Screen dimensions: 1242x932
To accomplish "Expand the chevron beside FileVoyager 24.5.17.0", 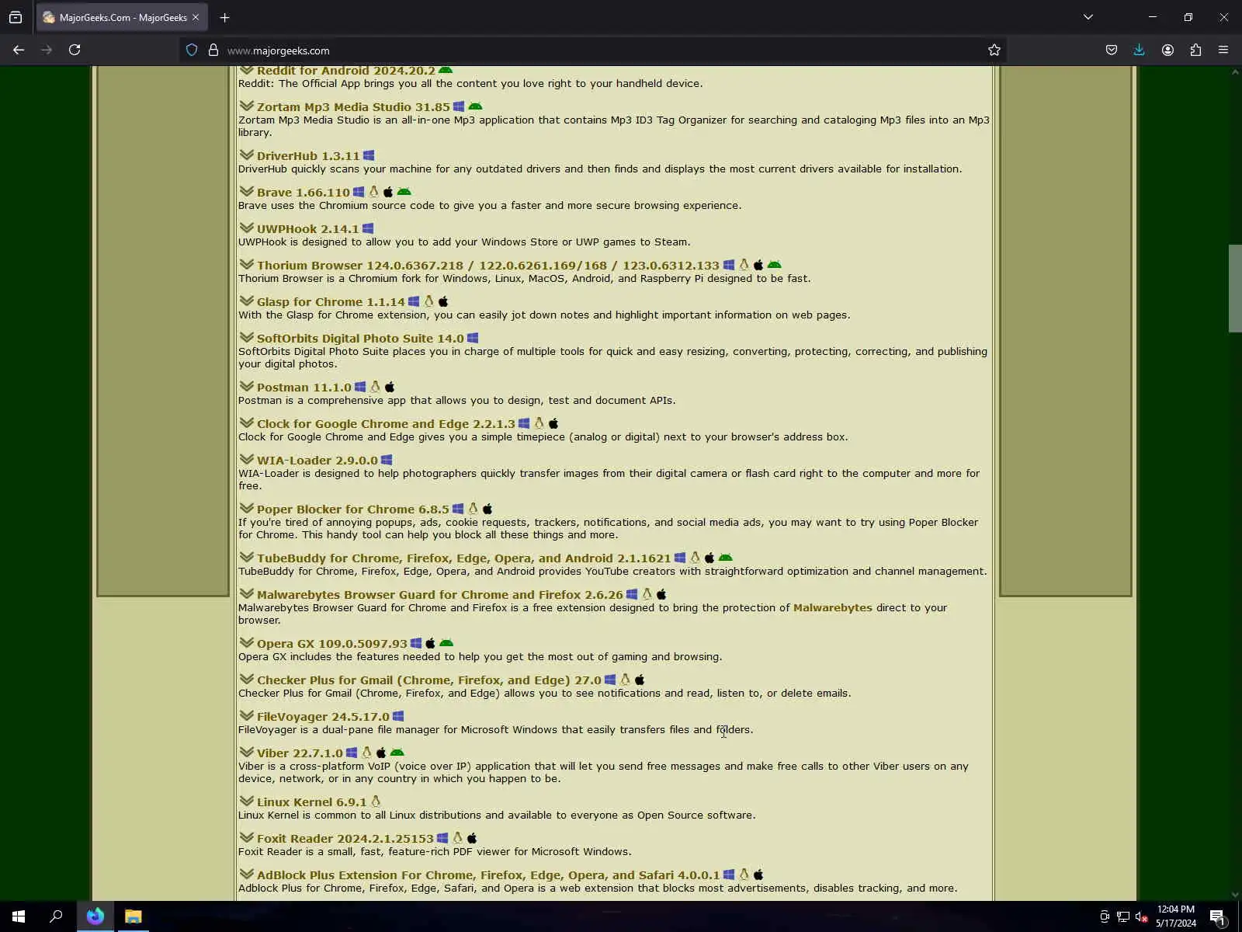I will tap(247, 715).
